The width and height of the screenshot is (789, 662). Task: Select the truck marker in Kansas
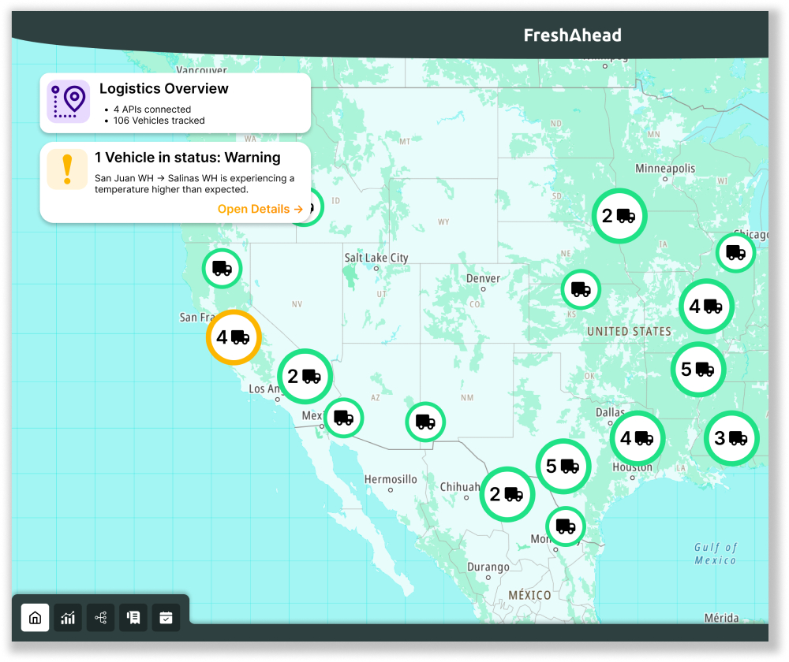click(x=581, y=289)
